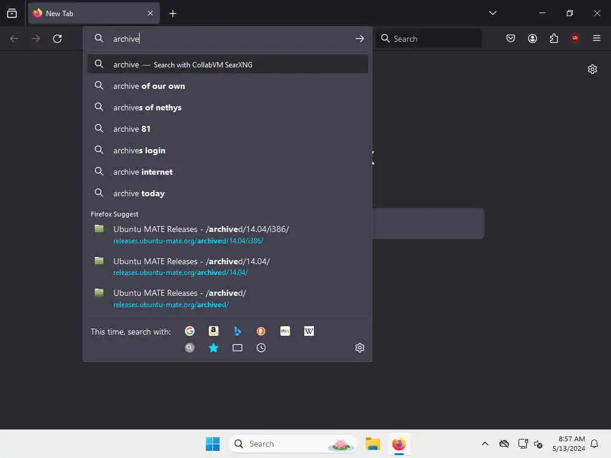Screen dimensions: 611x458
Task: Choose suggestion 'archives login'
Action: pyautogui.click(x=228, y=150)
